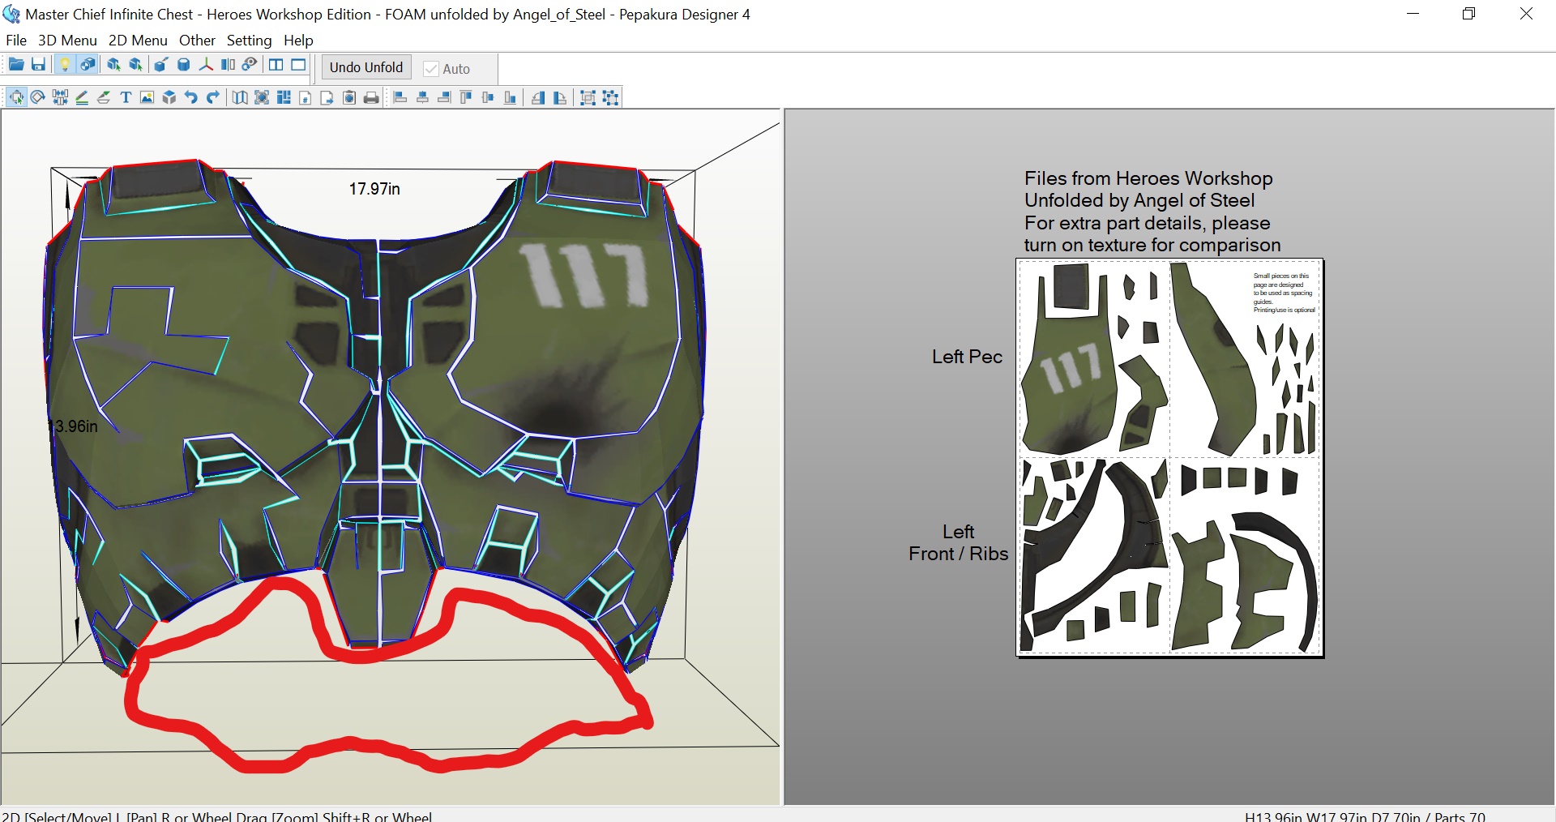
Task: Click the ungroup parts icon
Action: [x=611, y=97]
